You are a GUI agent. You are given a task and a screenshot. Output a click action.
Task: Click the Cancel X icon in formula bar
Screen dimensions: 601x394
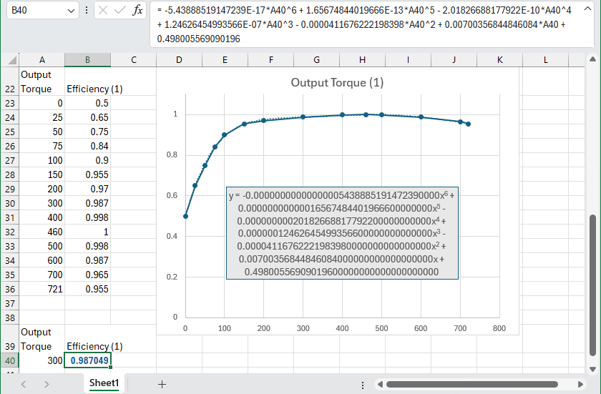103,11
